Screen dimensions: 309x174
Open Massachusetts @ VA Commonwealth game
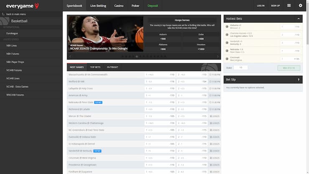point(88,74)
